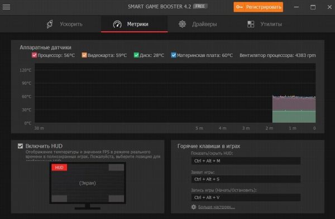Click the (Экран) label in monitor preview
The image size is (335, 219).
(x=88, y=183)
